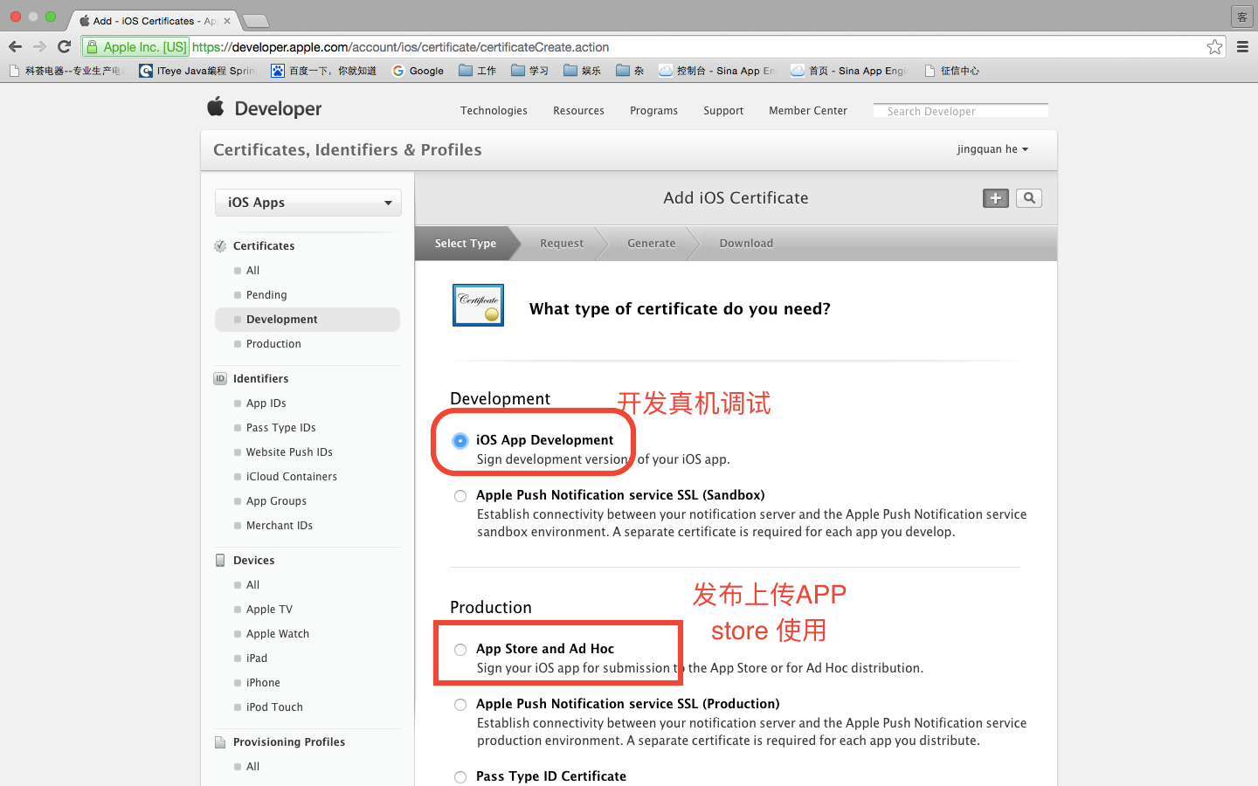Select iOS App Development radio button
Viewport: 1258px width, 786px height.
coord(460,441)
